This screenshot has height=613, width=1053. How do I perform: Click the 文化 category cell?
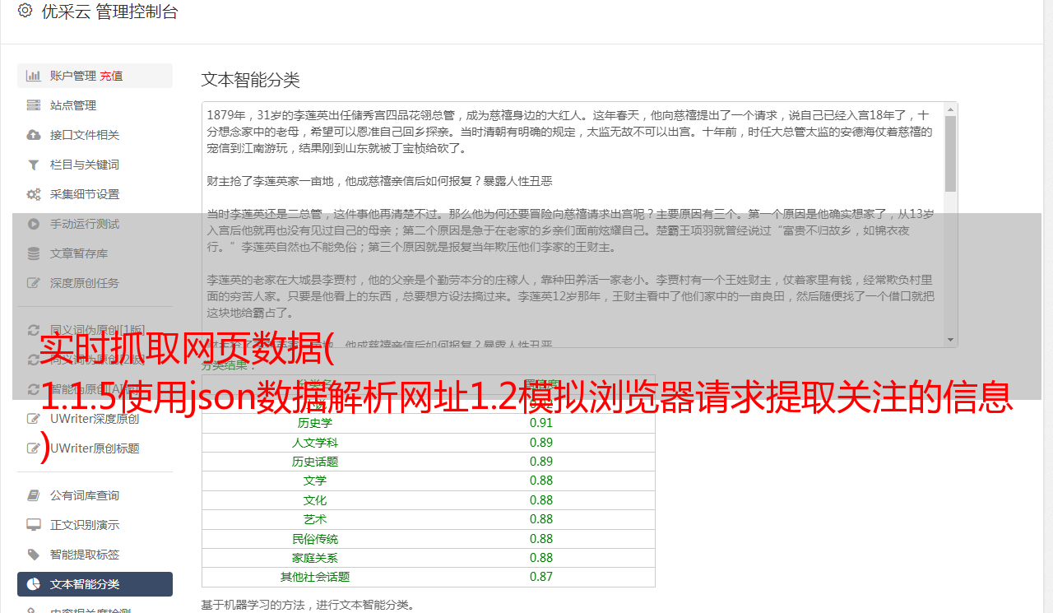click(x=315, y=500)
